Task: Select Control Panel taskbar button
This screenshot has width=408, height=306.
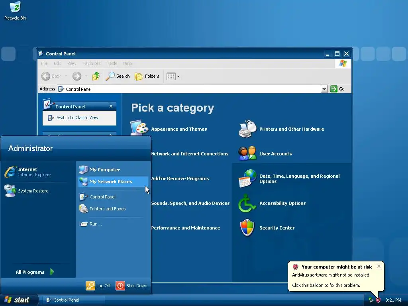Action: (73, 300)
